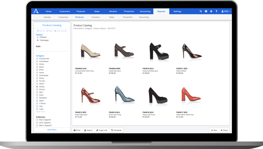Open the globe language icon
The width and height of the screenshot is (263, 149).
[x=211, y=11]
